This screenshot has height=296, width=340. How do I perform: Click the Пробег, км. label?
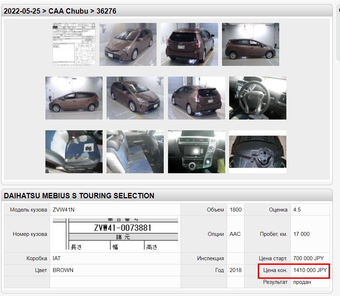tap(274, 234)
